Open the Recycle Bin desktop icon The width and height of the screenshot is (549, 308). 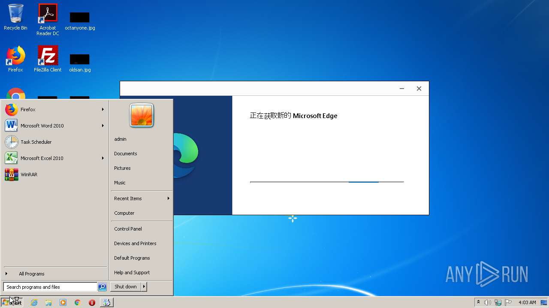tap(15, 17)
